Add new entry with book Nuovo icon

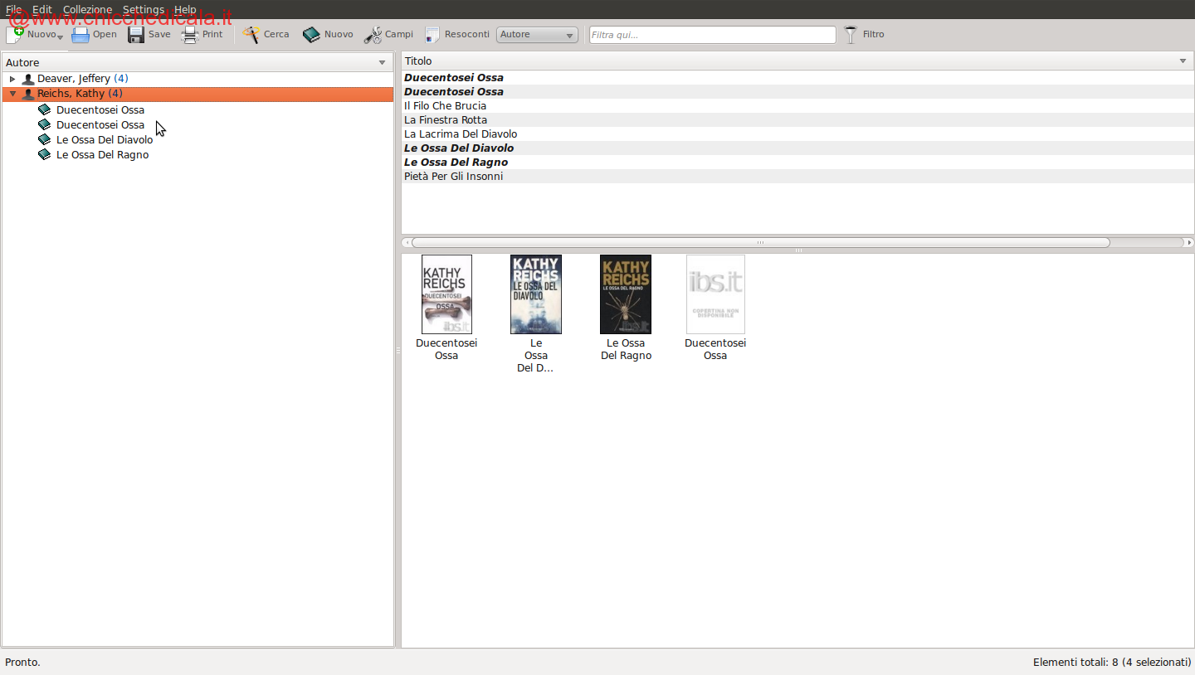pos(311,35)
